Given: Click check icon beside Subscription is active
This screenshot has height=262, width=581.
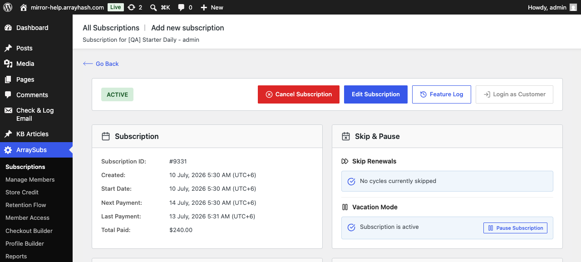Looking at the screenshot, I should tap(351, 227).
